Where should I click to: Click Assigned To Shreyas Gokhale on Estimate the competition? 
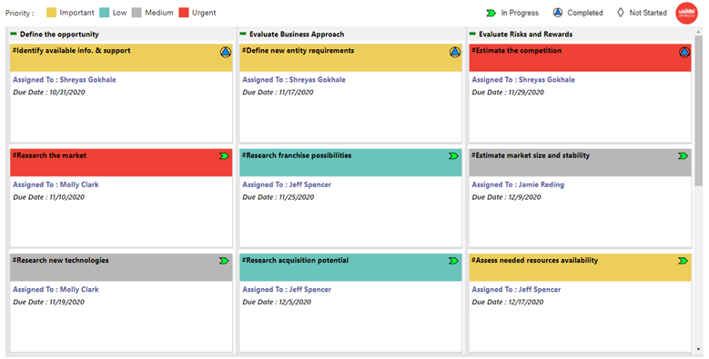pyautogui.click(x=523, y=79)
